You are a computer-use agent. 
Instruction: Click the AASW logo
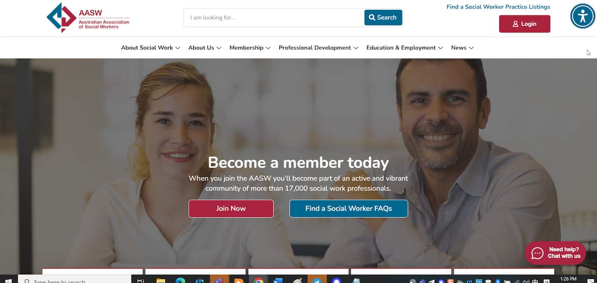[x=88, y=17]
